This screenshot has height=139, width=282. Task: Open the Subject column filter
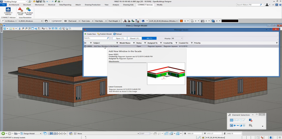point(117,43)
